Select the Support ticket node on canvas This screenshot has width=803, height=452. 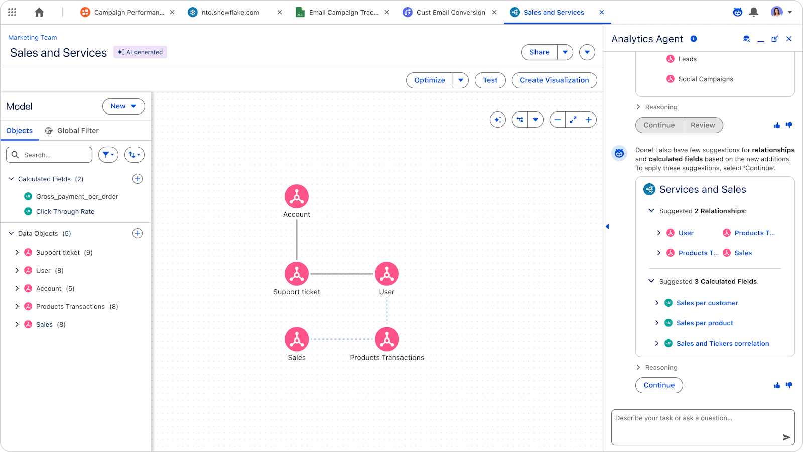pos(297,274)
